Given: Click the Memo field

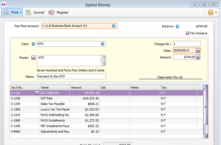Looking at the screenshot, I should point(71,76).
